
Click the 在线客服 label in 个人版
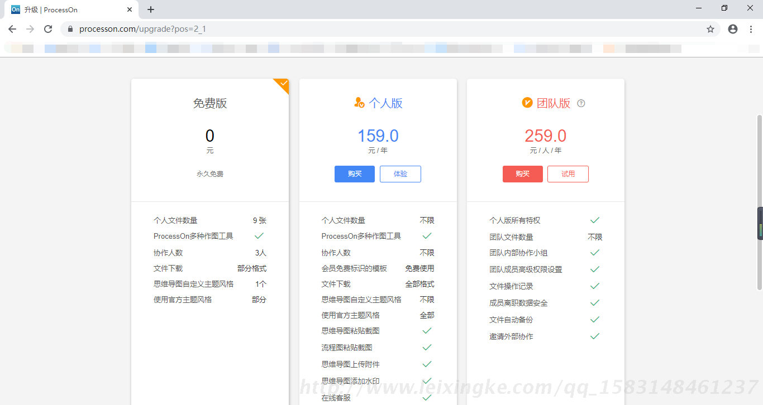click(x=336, y=398)
